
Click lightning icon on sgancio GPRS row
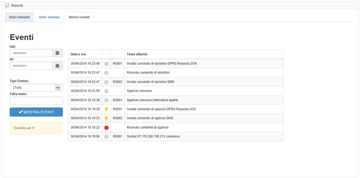106,109
